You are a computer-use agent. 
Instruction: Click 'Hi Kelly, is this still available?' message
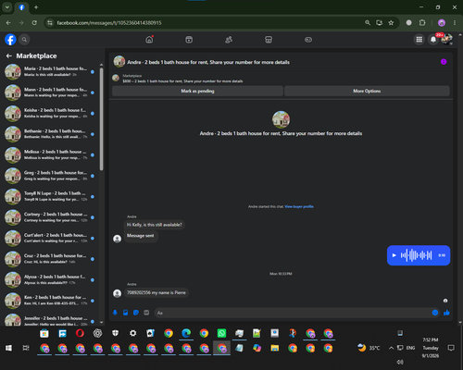tap(155, 225)
